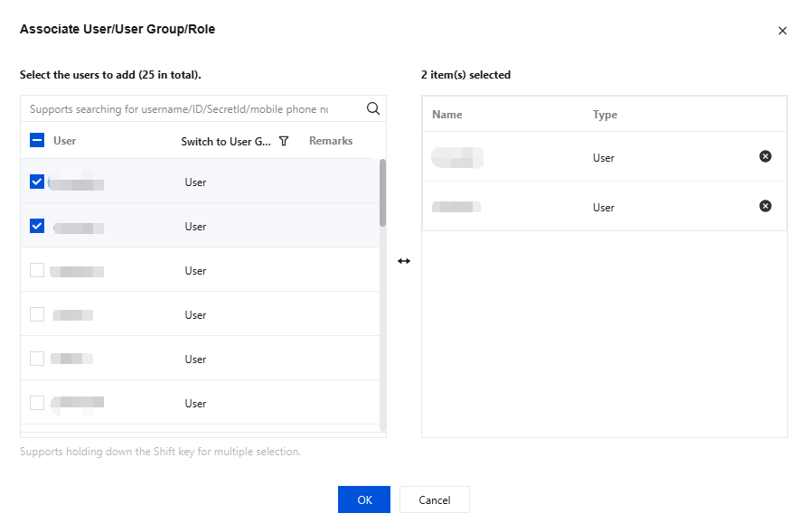Focus the username search input field

179,109
